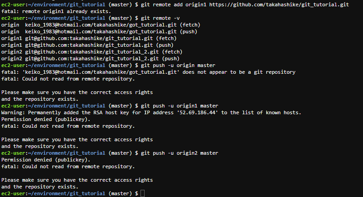This screenshot has height=197, width=363.
Task: Click the https github.com git_tutorial.git URL
Action: tap(278, 4)
